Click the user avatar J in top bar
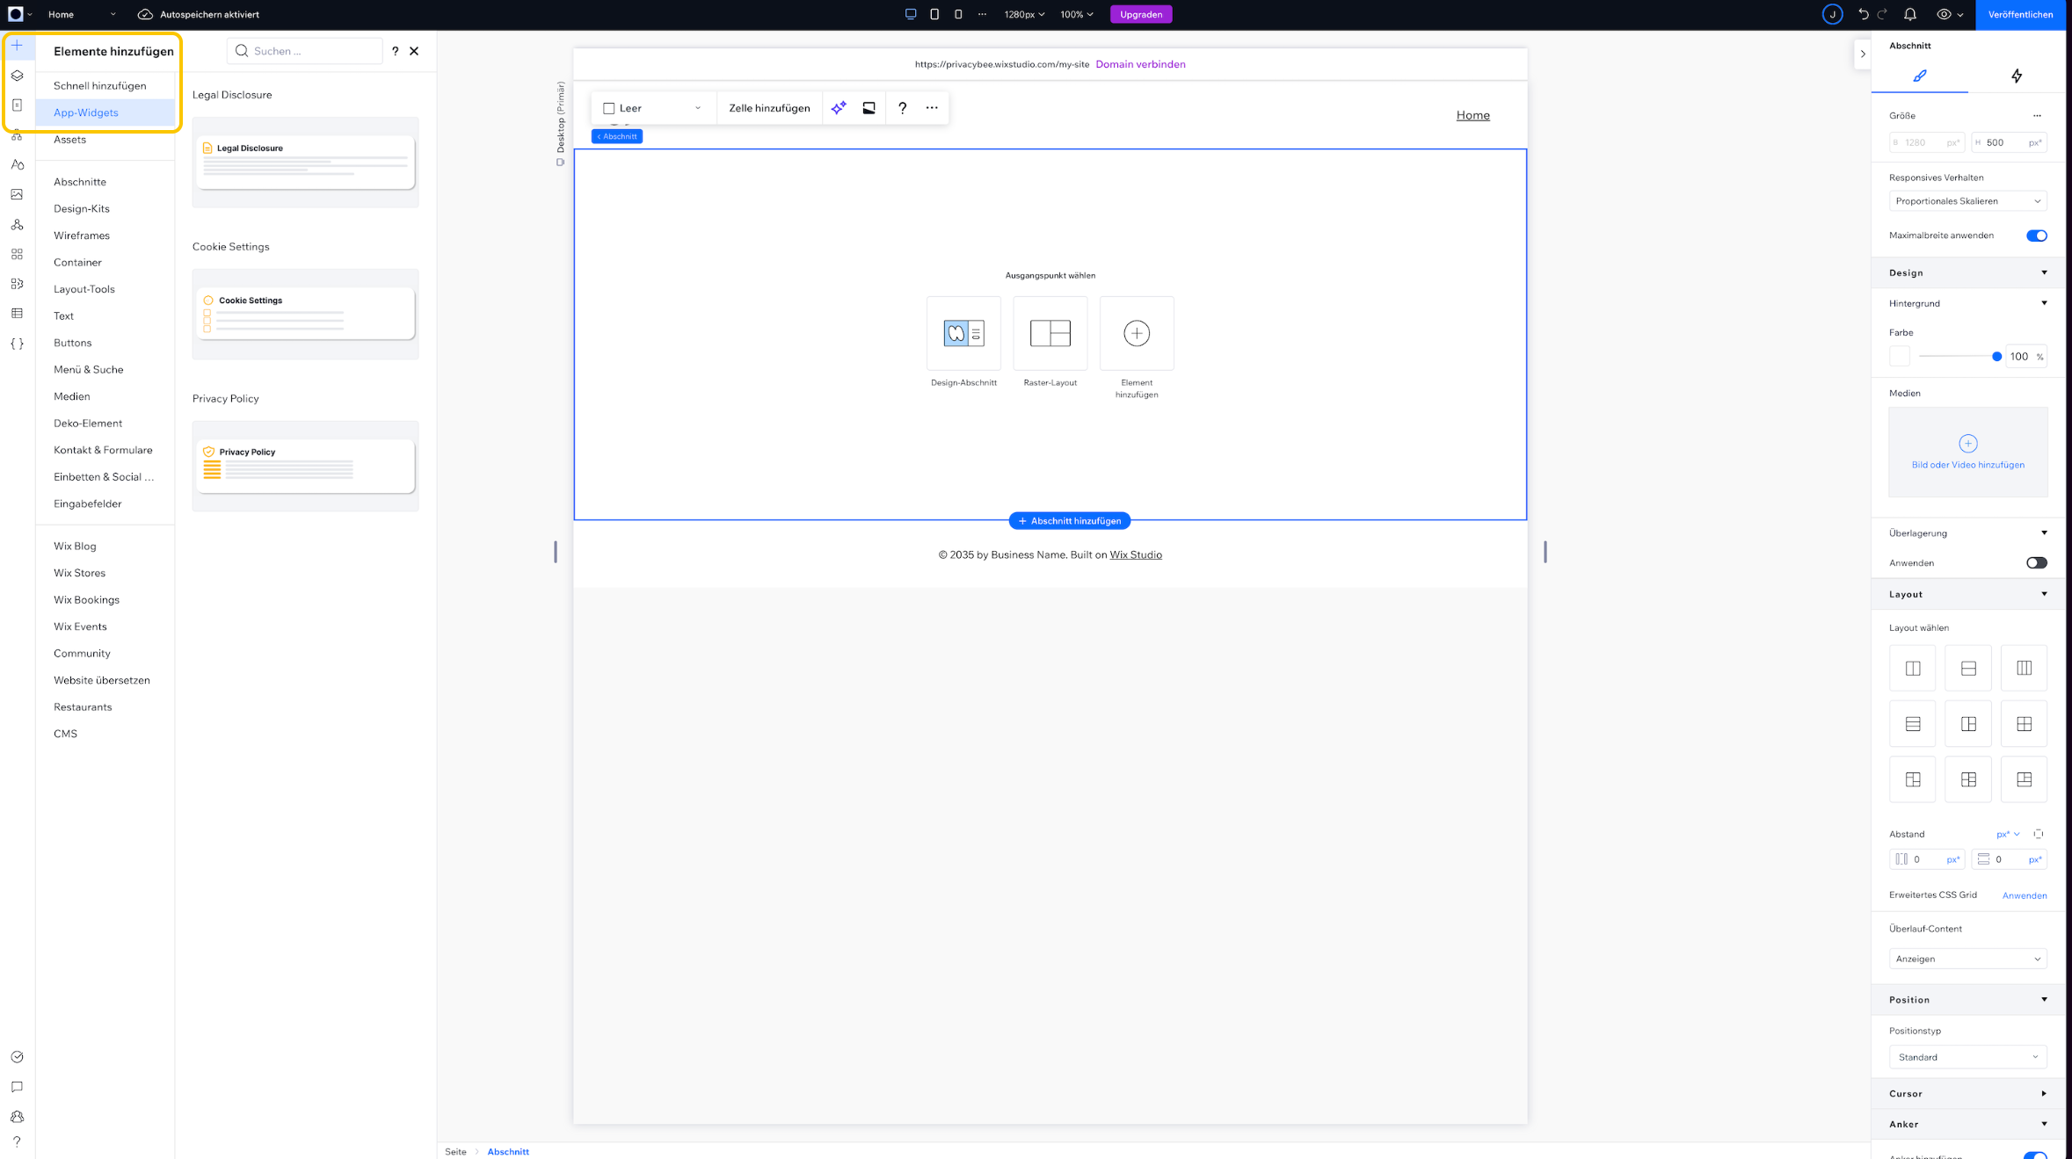 (1832, 14)
